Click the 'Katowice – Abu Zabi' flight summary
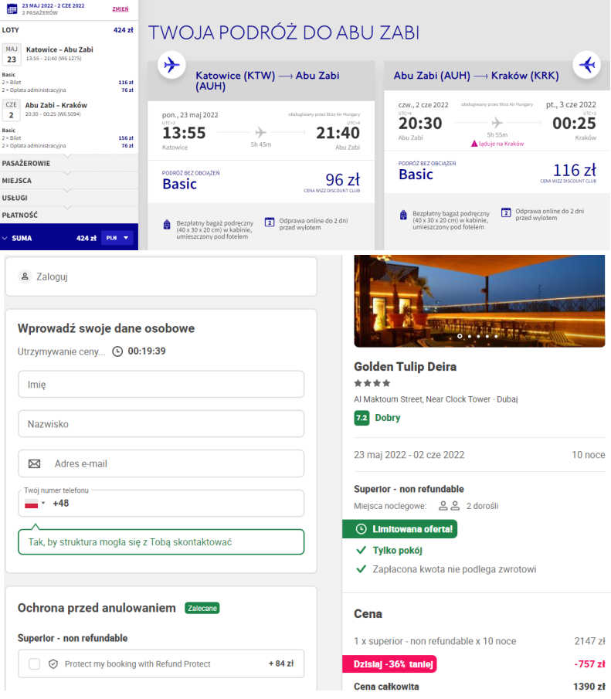 (x=59, y=49)
